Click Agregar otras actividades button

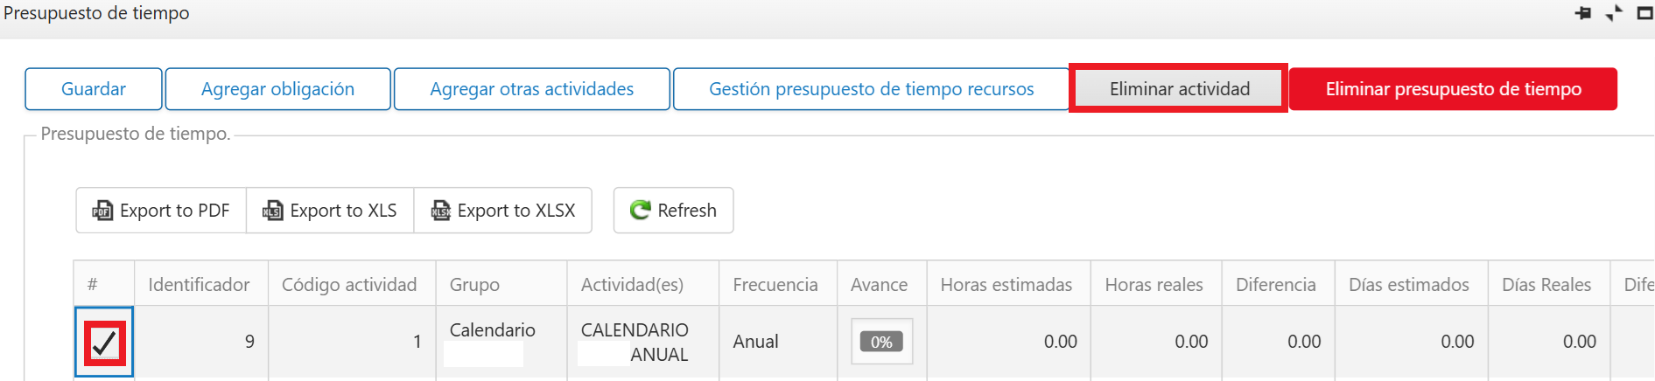(x=532, y=89)
